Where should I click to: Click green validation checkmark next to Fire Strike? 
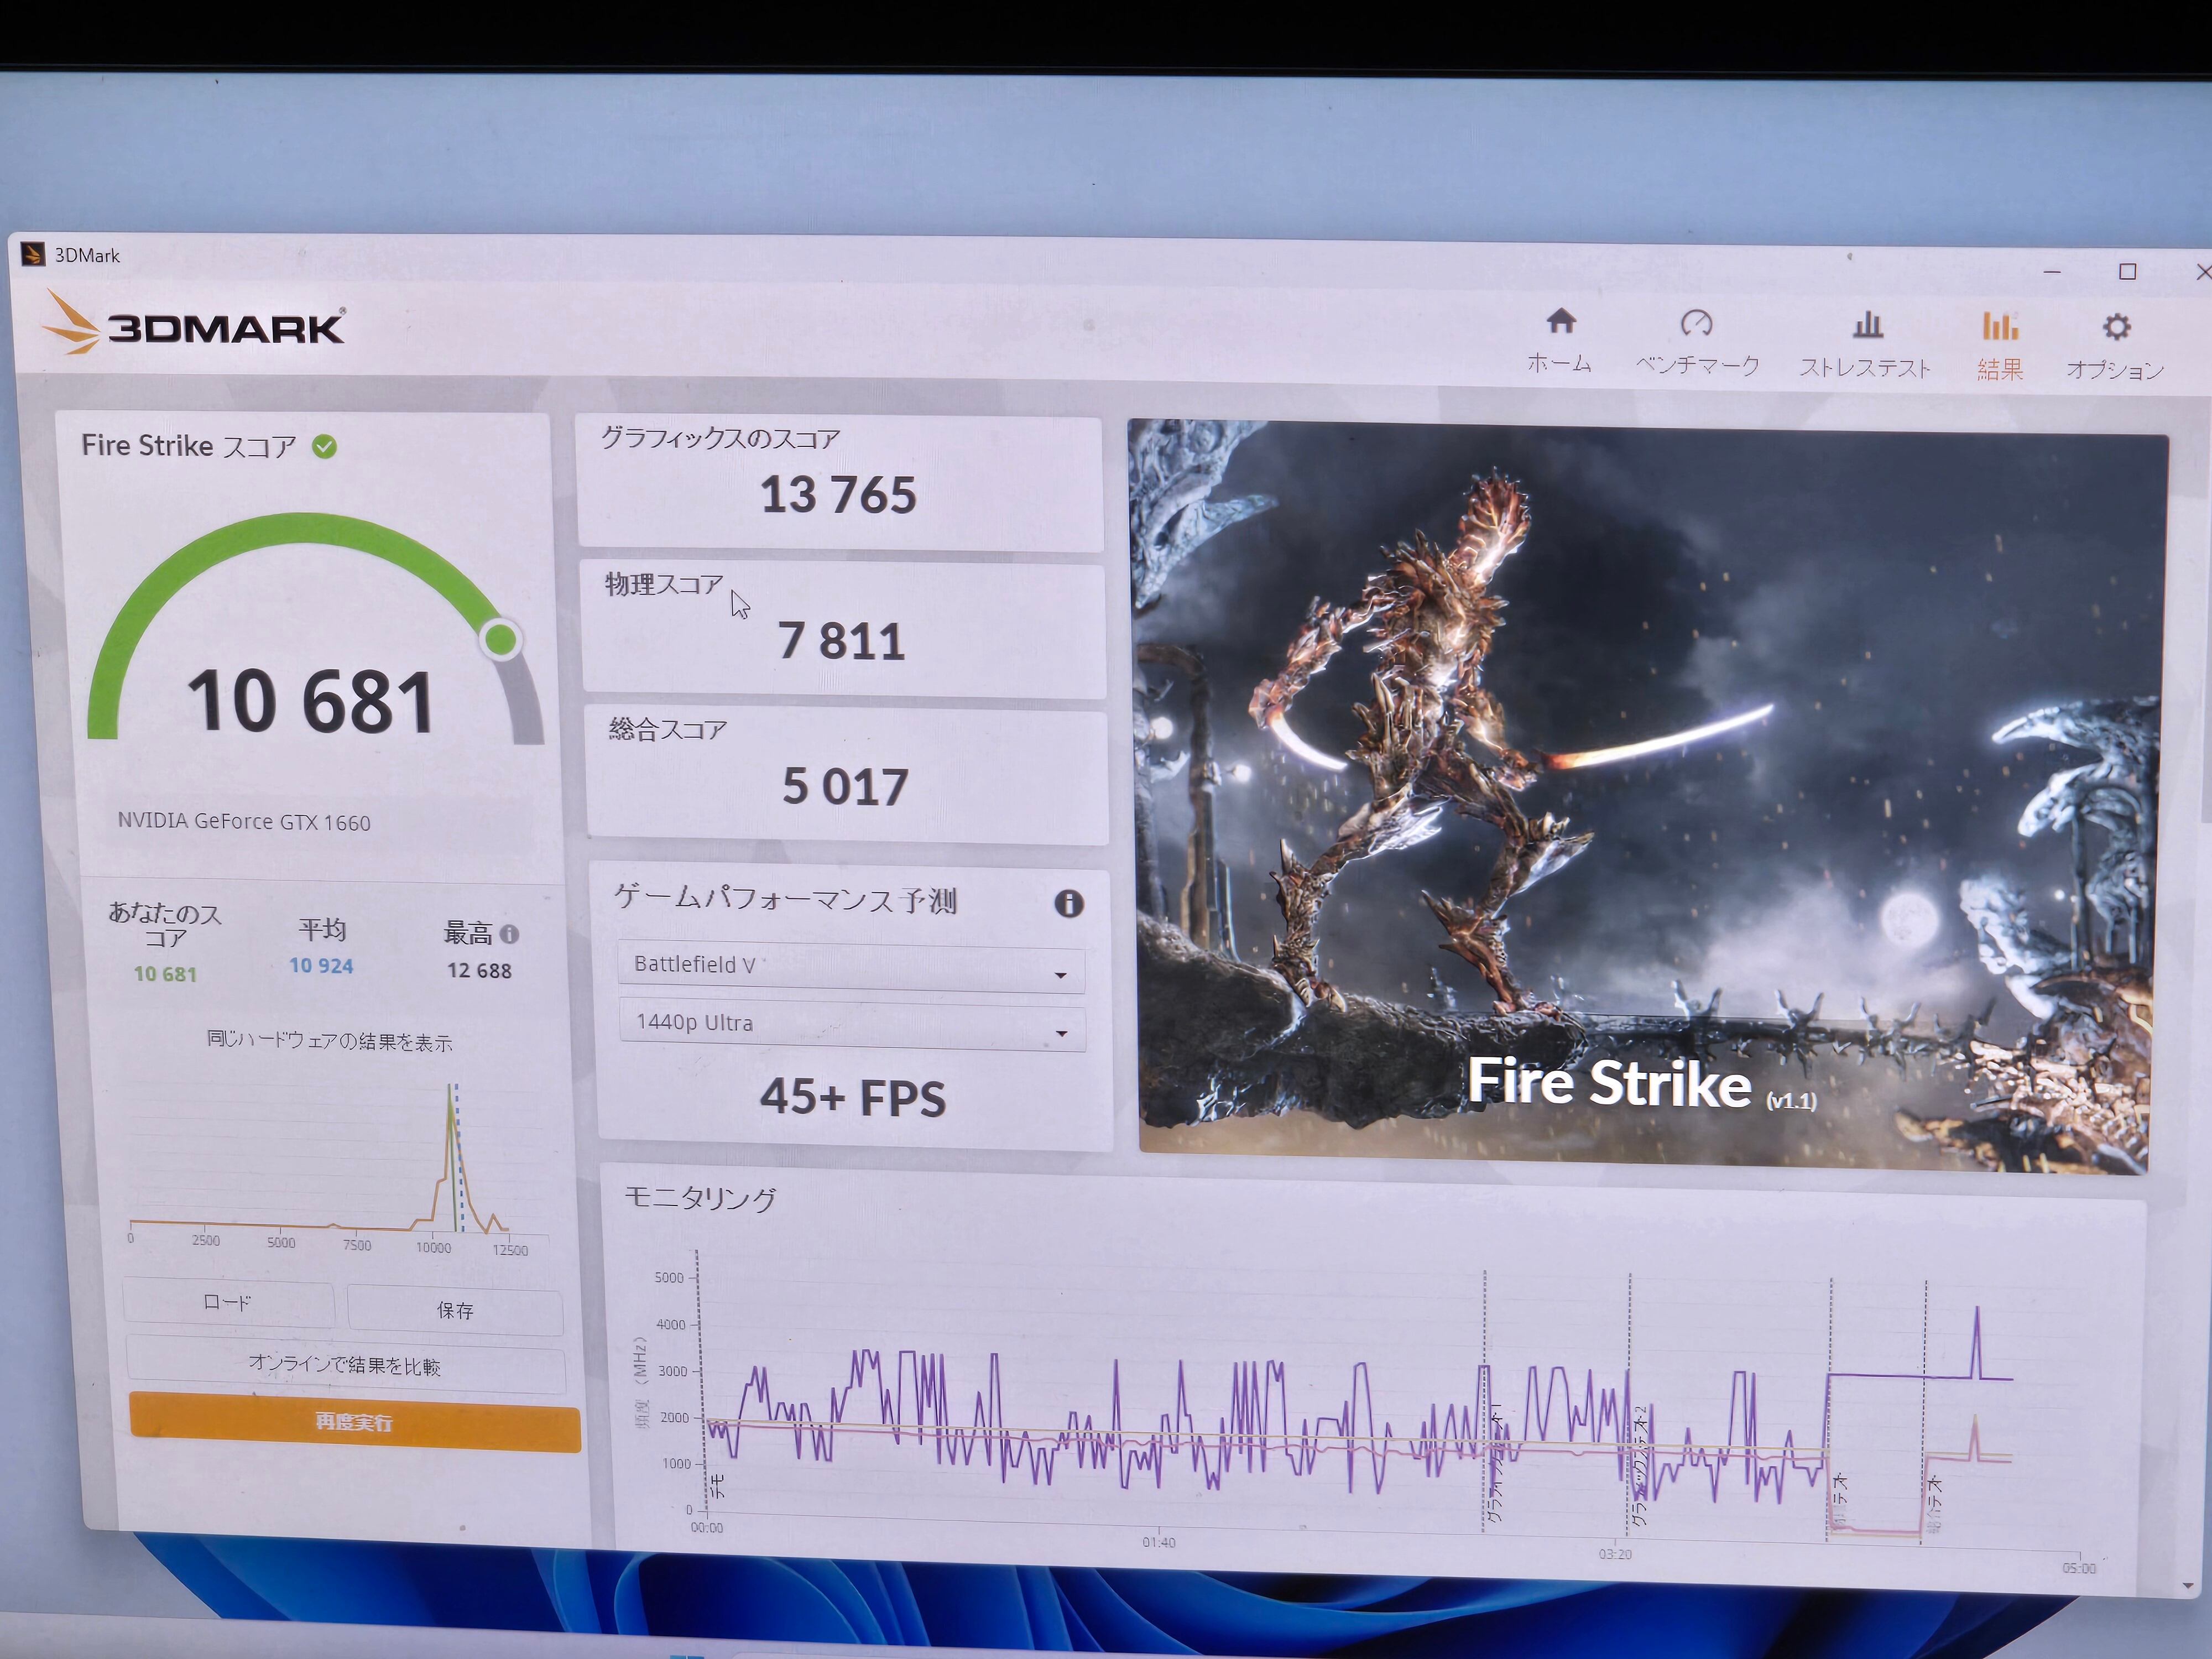click(324, 446)
